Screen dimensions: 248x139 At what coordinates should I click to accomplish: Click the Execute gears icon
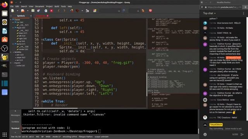pos(87,11)
